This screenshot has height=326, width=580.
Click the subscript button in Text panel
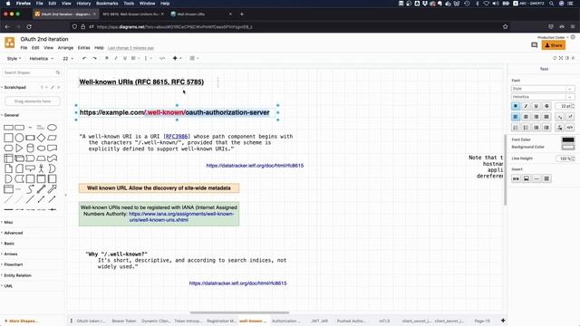560,117
